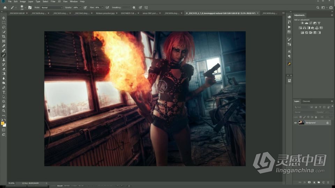The image size is (335, 188).
Task: Click the zoom percentage field in status bar
Action: click(11, 183)
